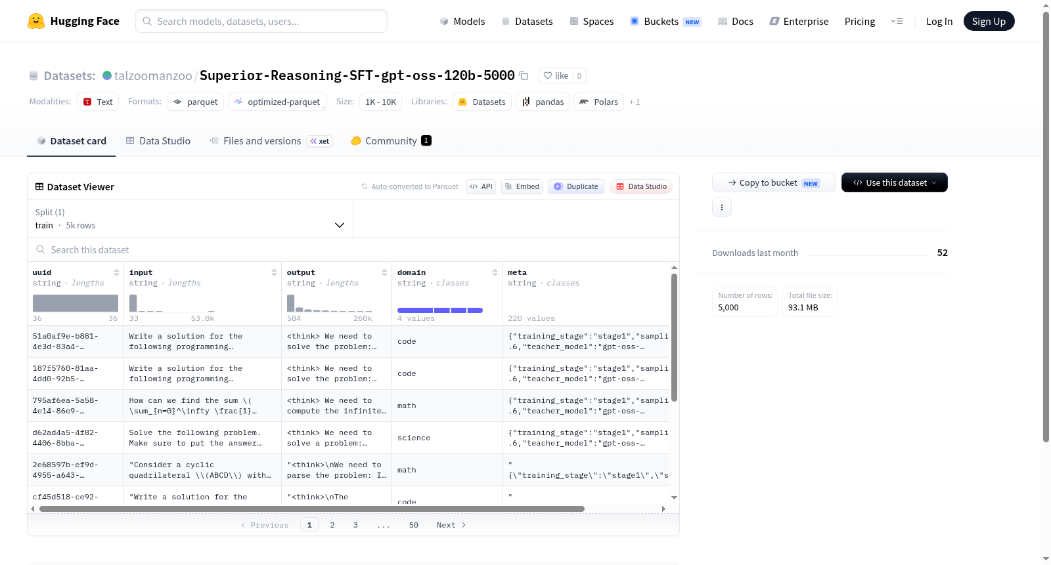This screenshot has height=565, width=1051.
Task: Focus the top search models field
Action: [x=261, y=21]
